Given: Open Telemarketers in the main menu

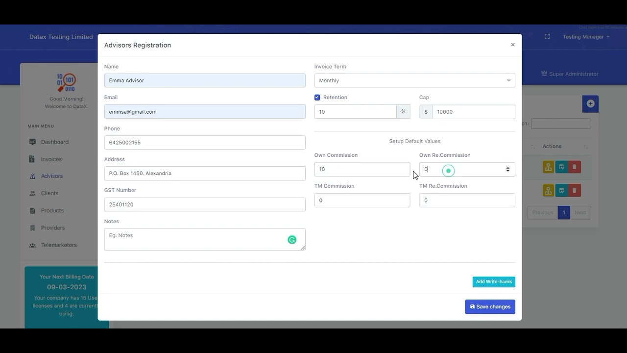Looking at the screenshot, I should pyautogui.click(x=59, y=245).
